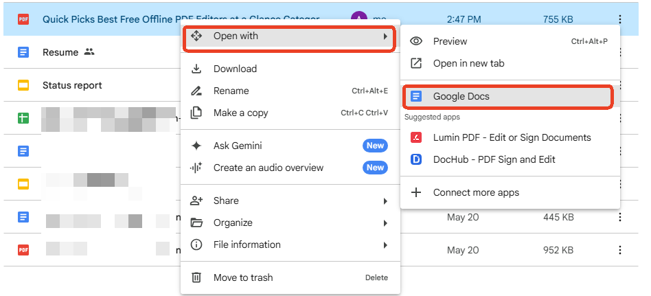Click the Docs icon beside Resume
651x296 pixels.
point(23,52)
